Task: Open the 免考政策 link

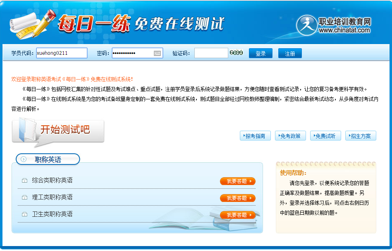Action: coord(290,136)
